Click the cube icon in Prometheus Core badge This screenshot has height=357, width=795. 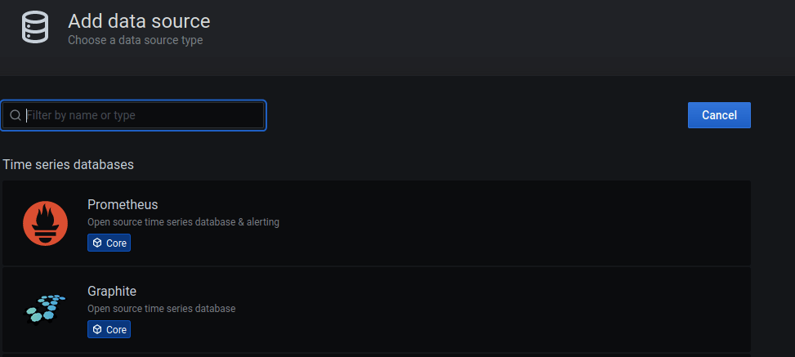click(97, 243)
